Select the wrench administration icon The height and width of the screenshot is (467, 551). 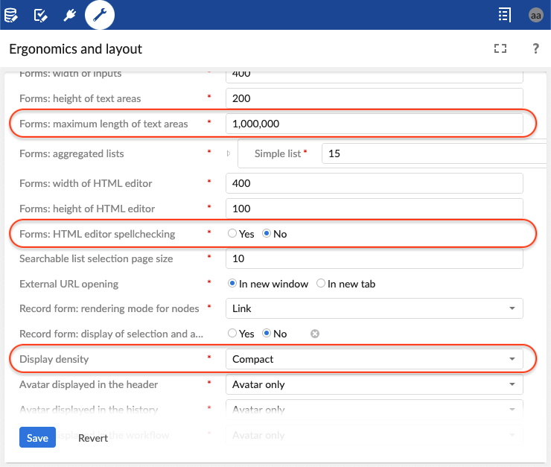pos(100,15)
